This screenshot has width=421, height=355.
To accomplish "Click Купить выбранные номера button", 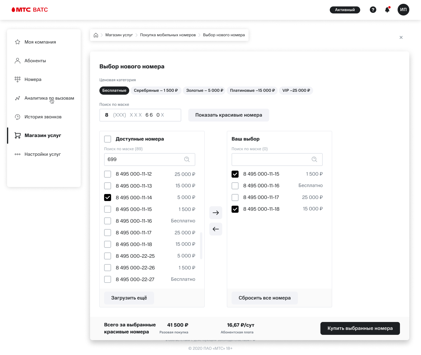I will coord(360,328).
